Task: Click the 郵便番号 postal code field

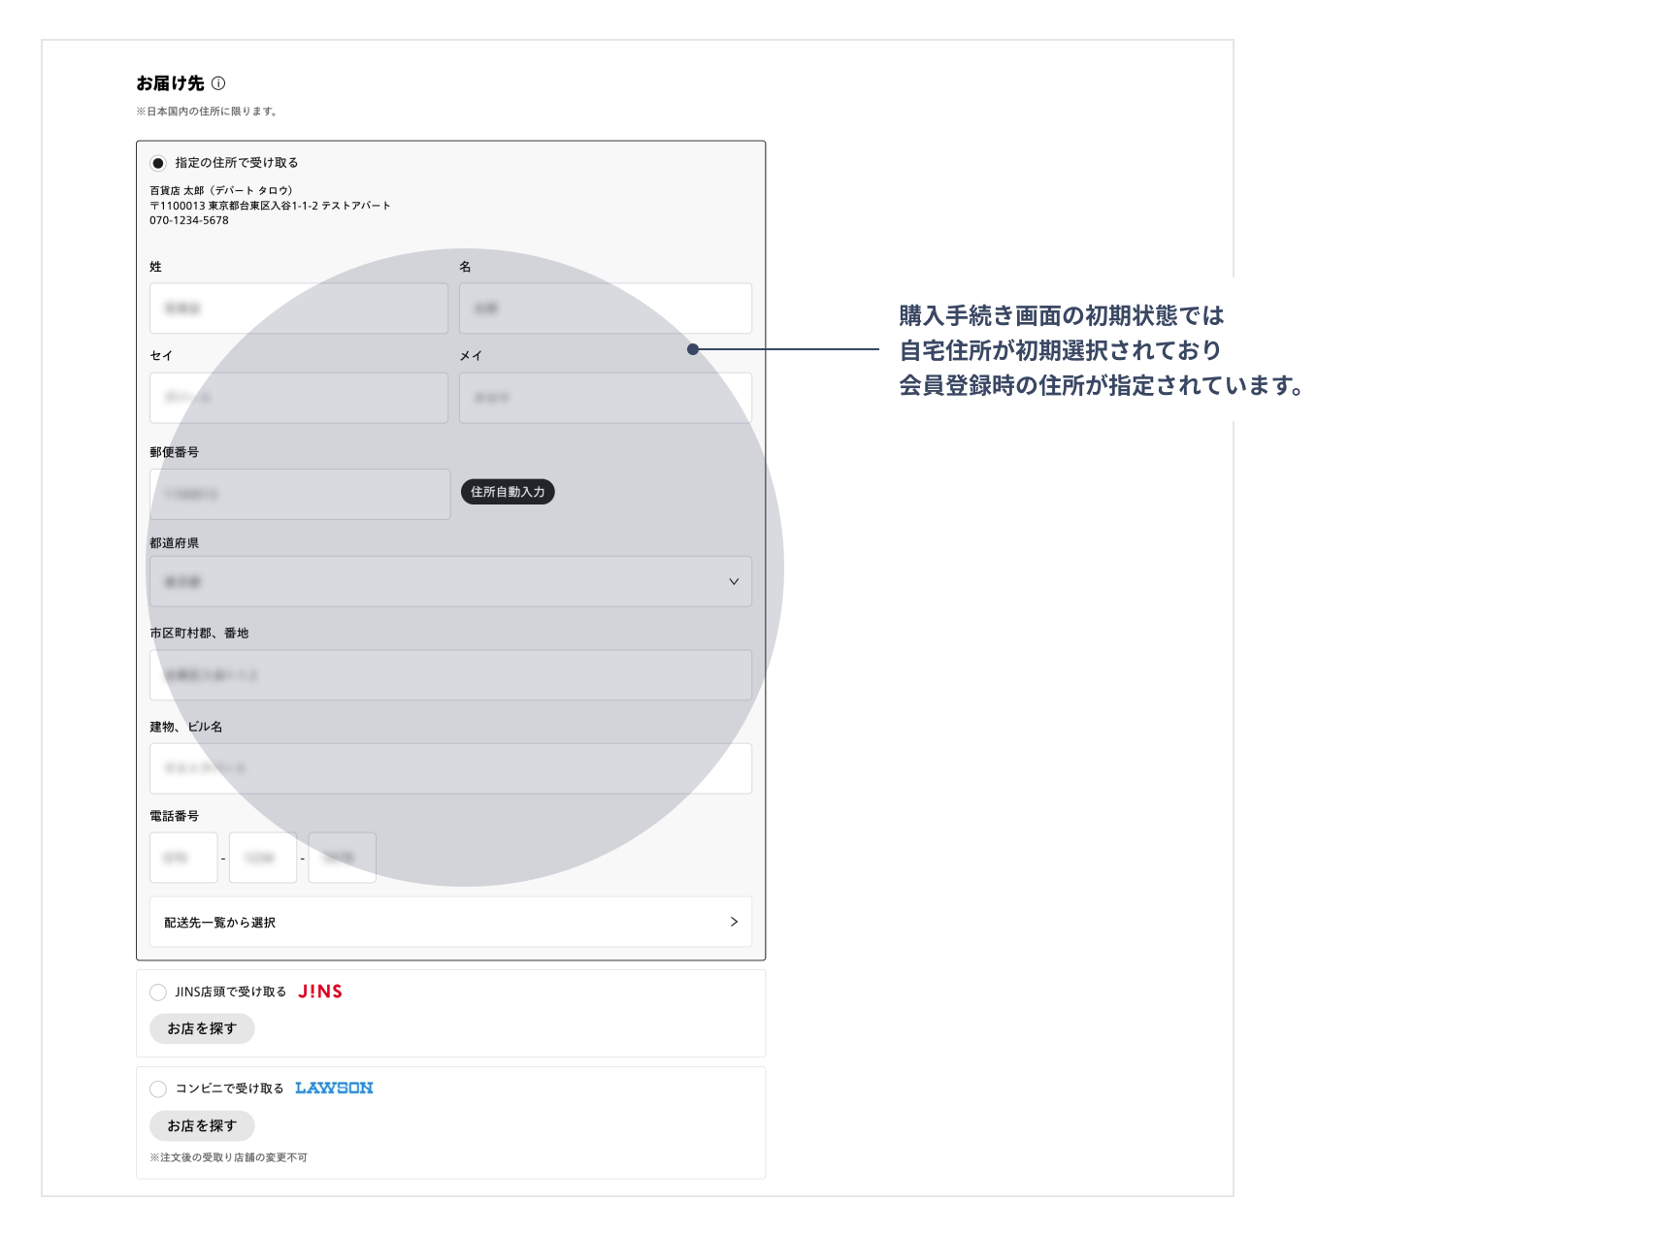Action: point(299,494)
